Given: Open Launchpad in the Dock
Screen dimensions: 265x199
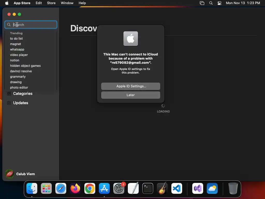Looking at the screenshot, I should tap(46, 188).
